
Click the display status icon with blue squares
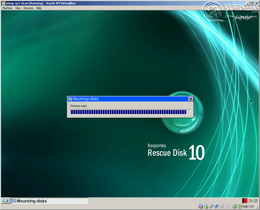tap(217, 206)
